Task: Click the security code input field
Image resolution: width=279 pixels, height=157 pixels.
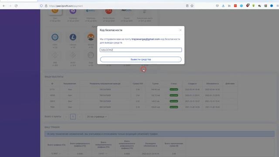Action: [141, 50]
